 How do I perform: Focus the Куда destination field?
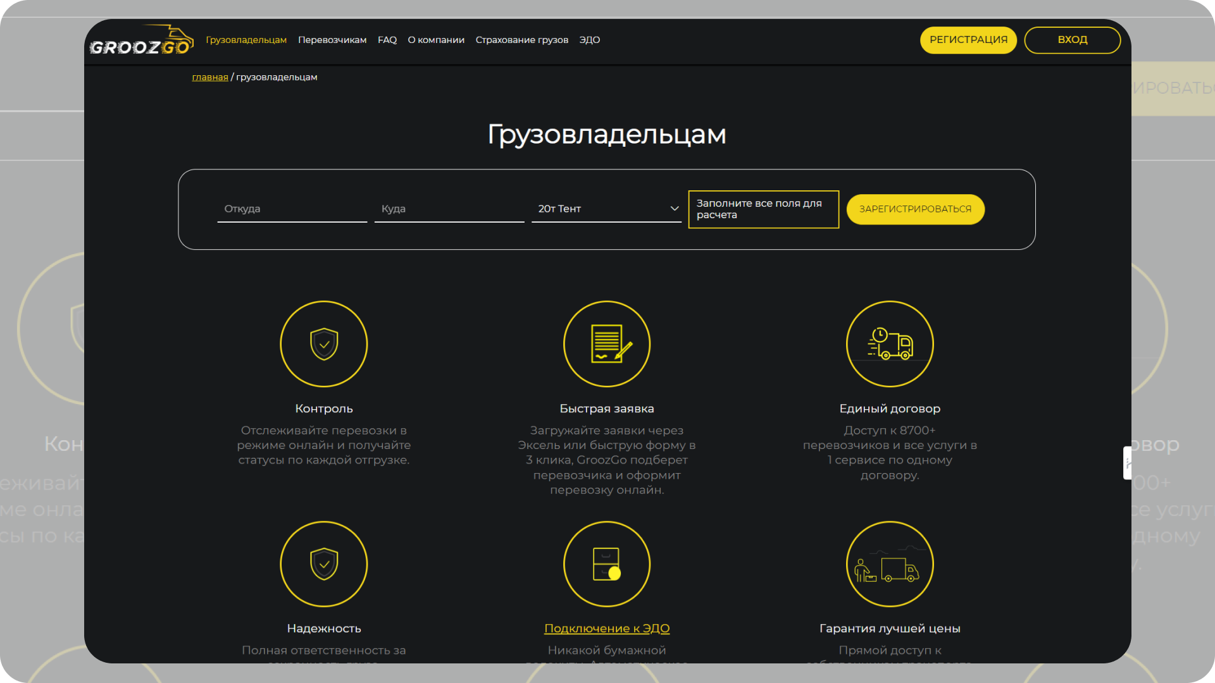(449, 209)
